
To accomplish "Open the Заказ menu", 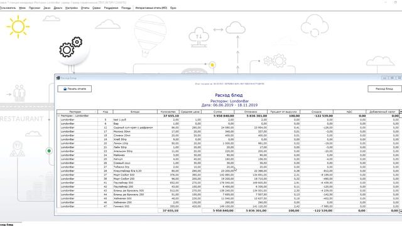I will 47,8.
